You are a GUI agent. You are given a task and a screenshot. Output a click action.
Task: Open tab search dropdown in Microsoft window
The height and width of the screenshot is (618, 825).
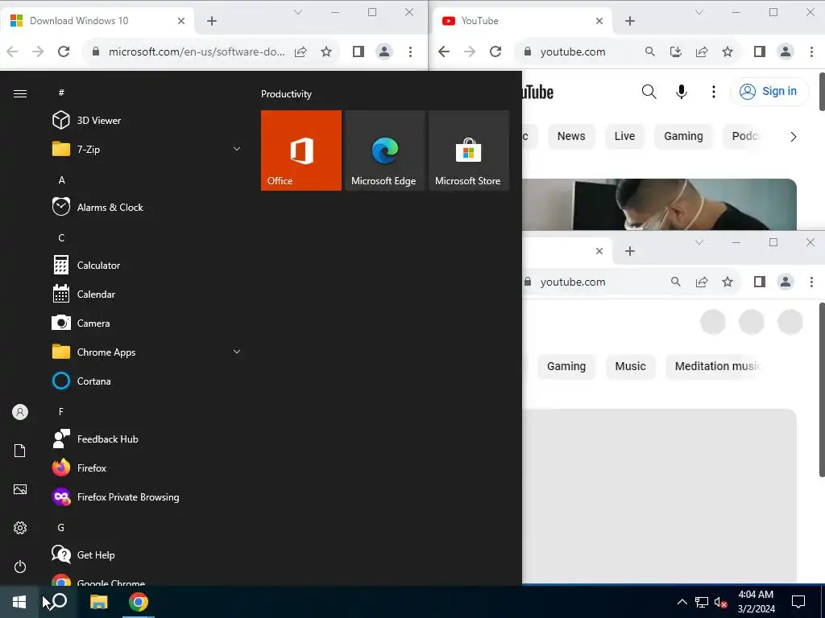tap(298, 12)
